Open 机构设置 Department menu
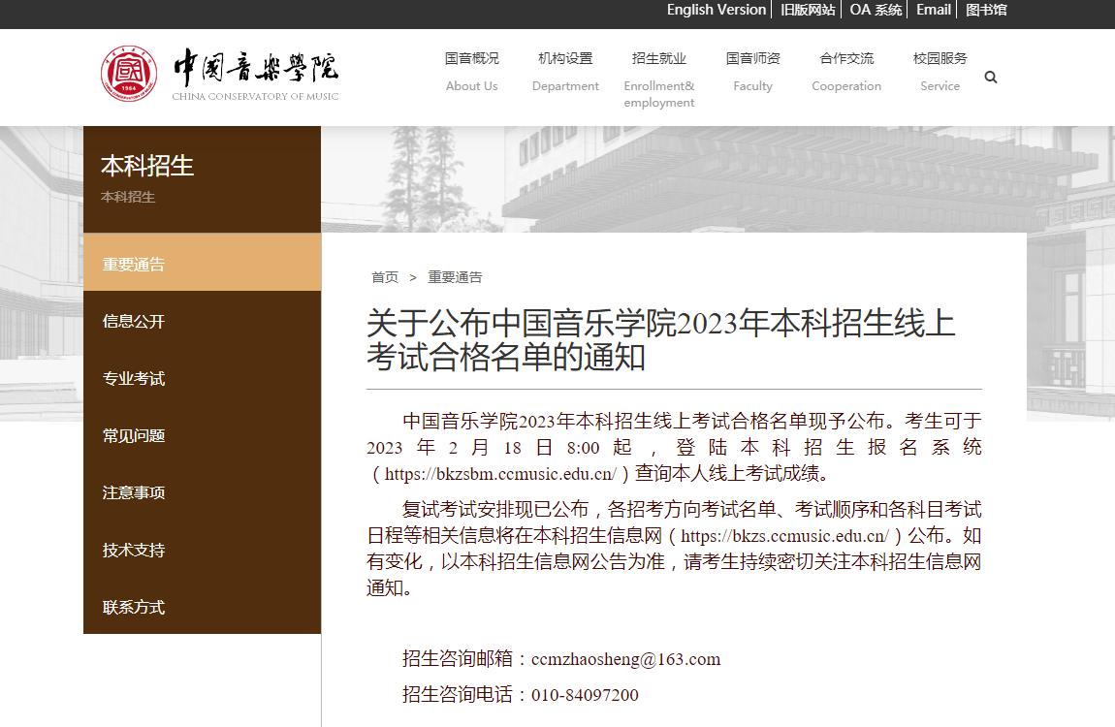The height and width of the screenshot is (727, 1115). (x=565, y=72)
